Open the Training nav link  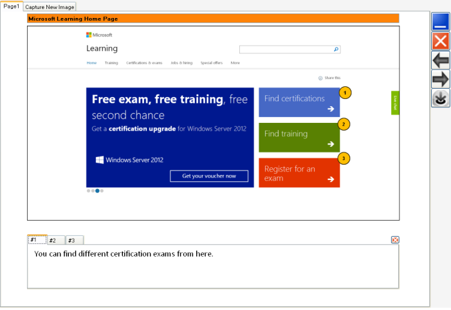tap(111, 62)
